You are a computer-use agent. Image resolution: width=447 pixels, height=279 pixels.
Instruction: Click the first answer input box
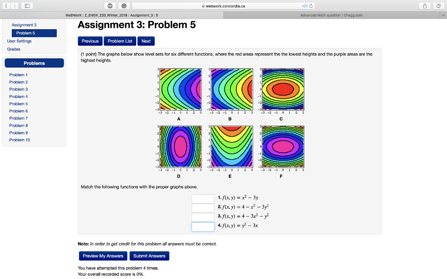(203, 198)
